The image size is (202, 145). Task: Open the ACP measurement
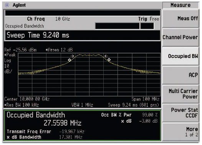(180, 75)
